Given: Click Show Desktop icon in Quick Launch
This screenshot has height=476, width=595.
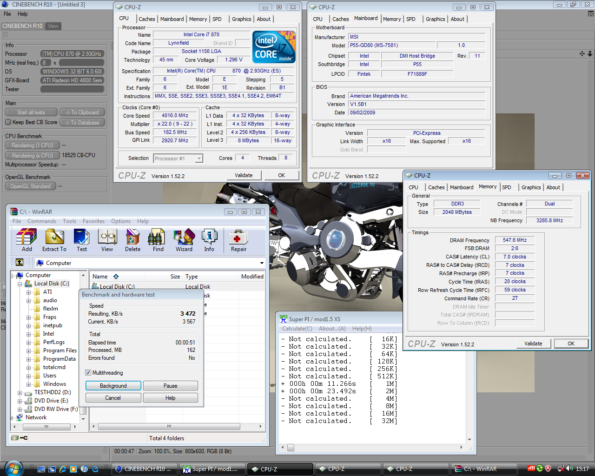Looking at the screenshot, I should 41,469.
